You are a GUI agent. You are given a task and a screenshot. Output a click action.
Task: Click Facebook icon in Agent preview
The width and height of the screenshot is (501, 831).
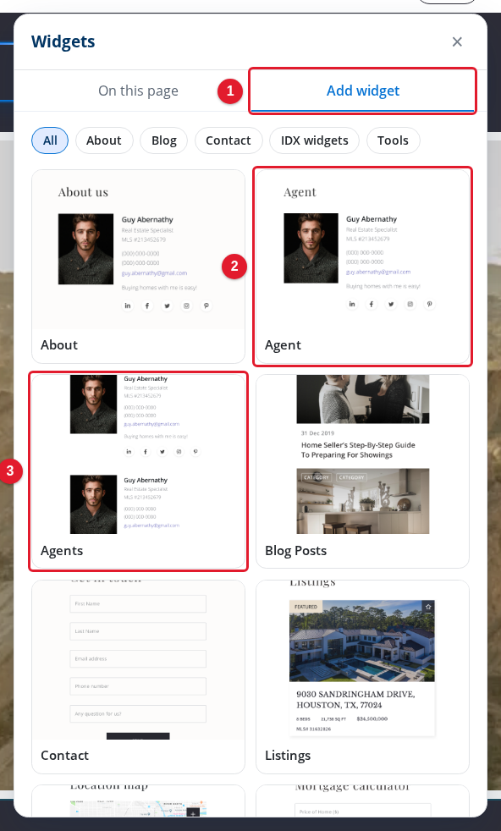tap(372, 304)
